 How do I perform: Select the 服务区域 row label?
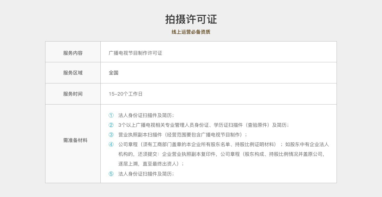[73, 73]
